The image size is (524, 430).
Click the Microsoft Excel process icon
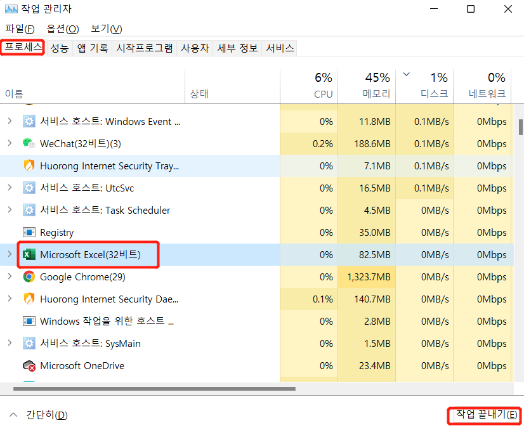tap(29, 254)
